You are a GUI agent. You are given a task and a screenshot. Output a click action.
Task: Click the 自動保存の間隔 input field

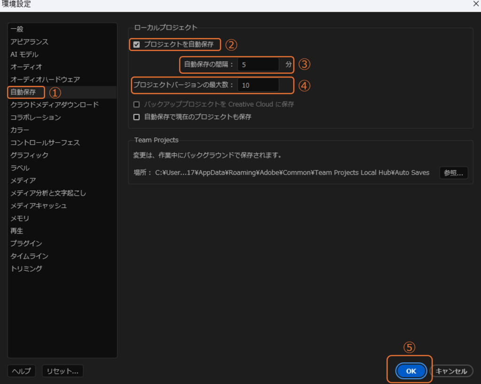pos(258,64)
